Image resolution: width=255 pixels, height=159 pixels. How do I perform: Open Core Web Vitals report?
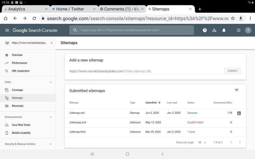(x=21, y=125)
